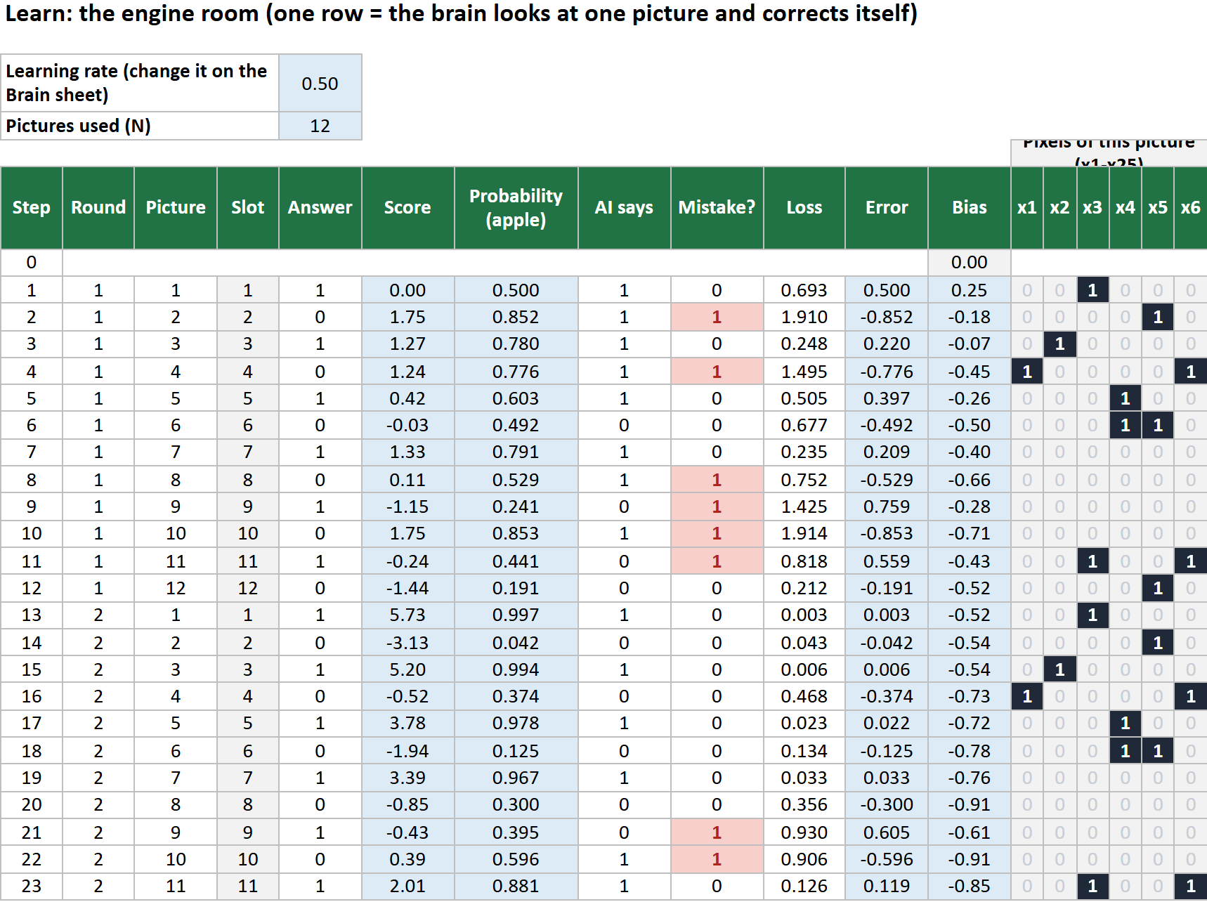Image resolution: width=1207 pixels, height=902 pixels.
Task: Select error cell 0.759 in step 9
Action: (x=887, y=507)
